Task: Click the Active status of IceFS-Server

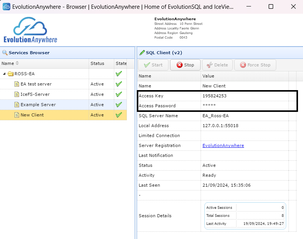Action: point(97,94)
